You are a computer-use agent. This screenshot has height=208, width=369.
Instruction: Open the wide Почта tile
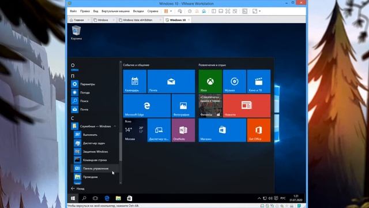coord(171,81)
